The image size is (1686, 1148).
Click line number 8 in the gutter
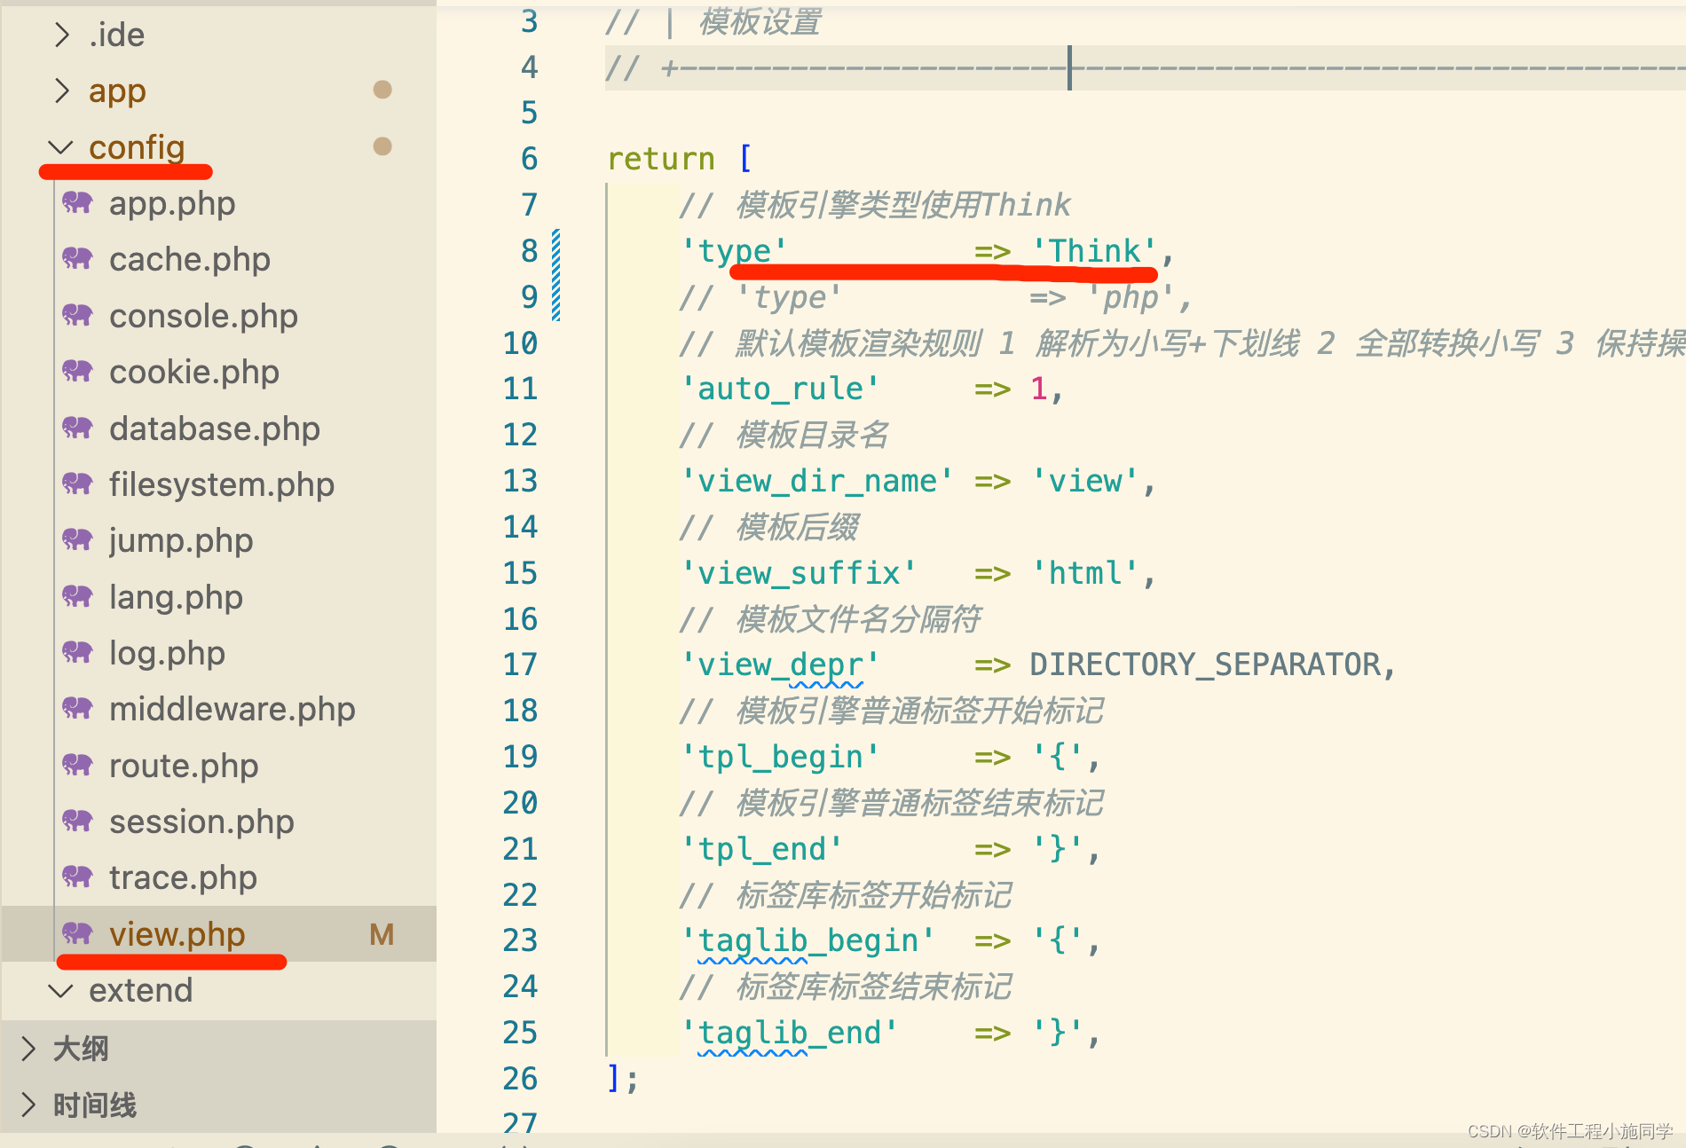(528, 251)
